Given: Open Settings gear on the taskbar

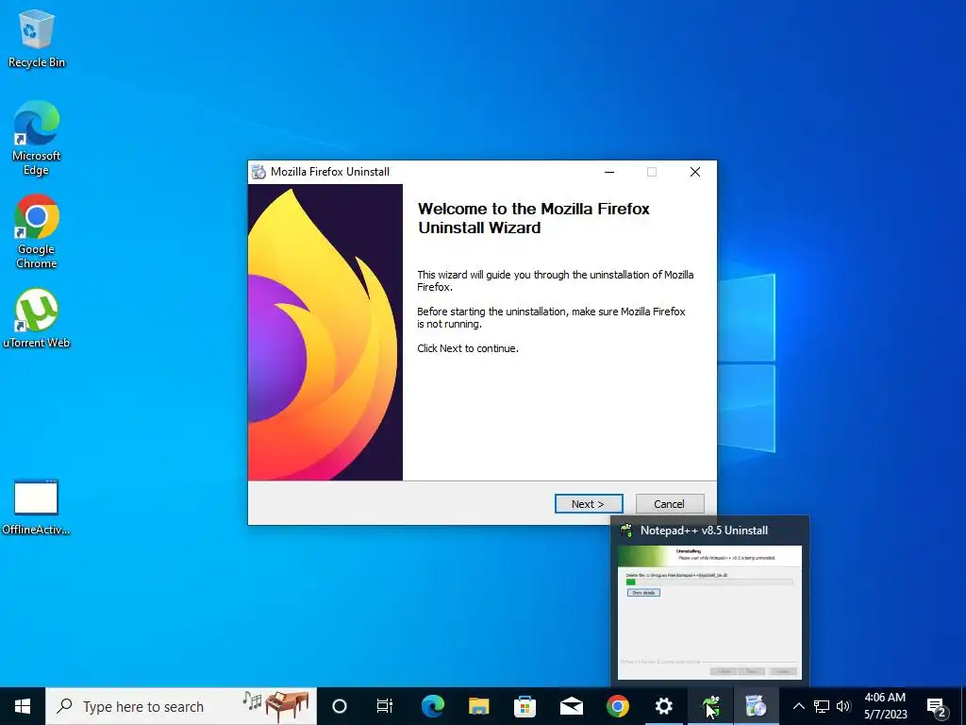Looking at the screenshot, I should [x=663, y=706].
